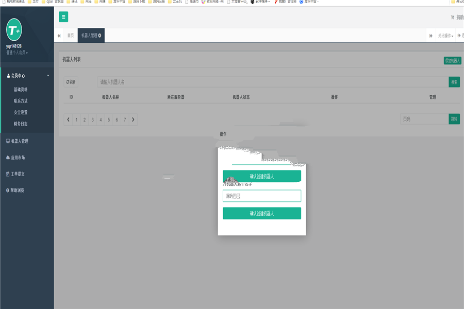Select page 6 in pagination

coord(117,119)
